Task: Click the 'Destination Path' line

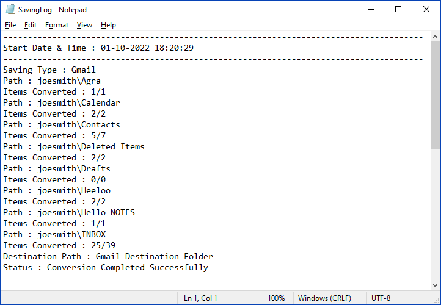Action: (108, 256)
